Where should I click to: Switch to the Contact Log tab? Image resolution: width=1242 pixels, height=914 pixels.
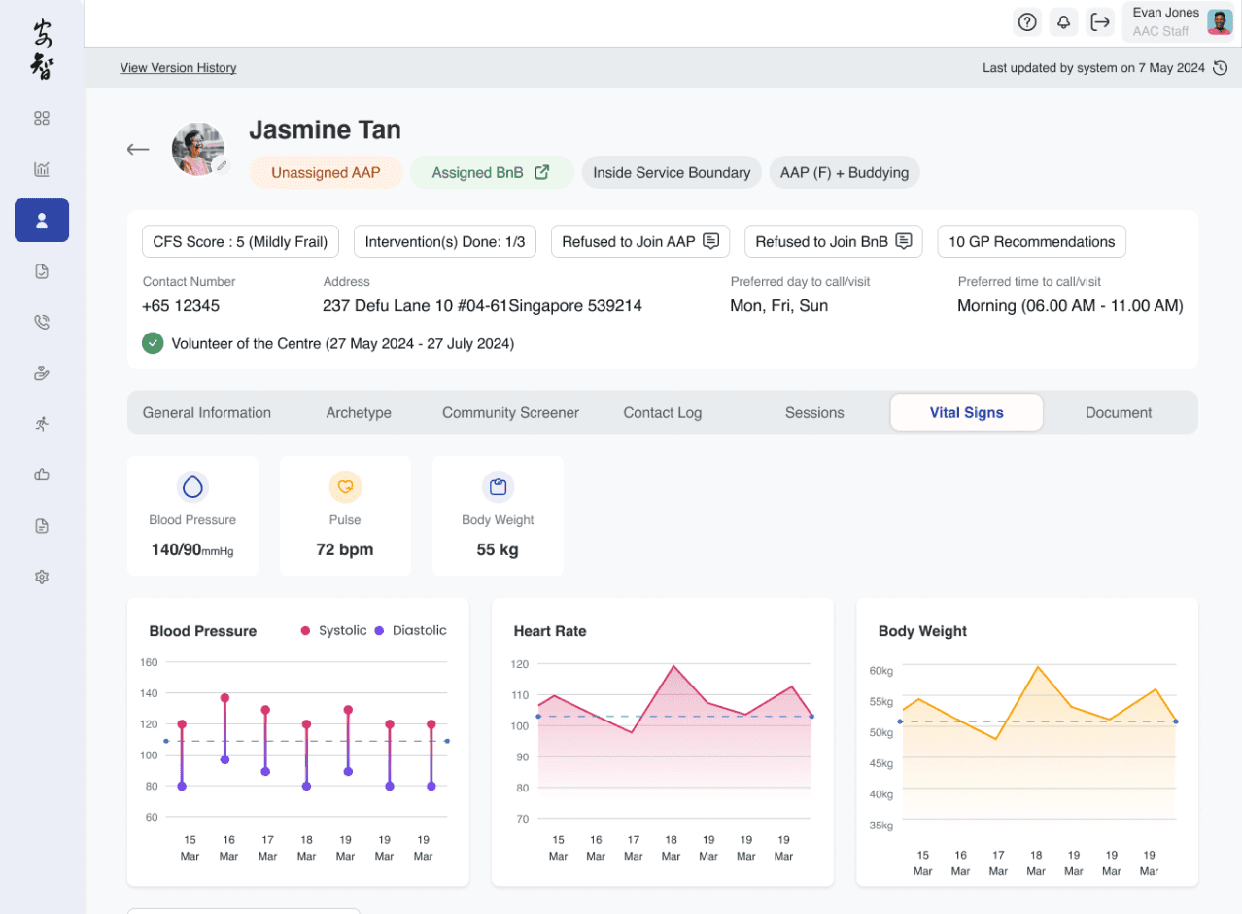coord(662,412)
